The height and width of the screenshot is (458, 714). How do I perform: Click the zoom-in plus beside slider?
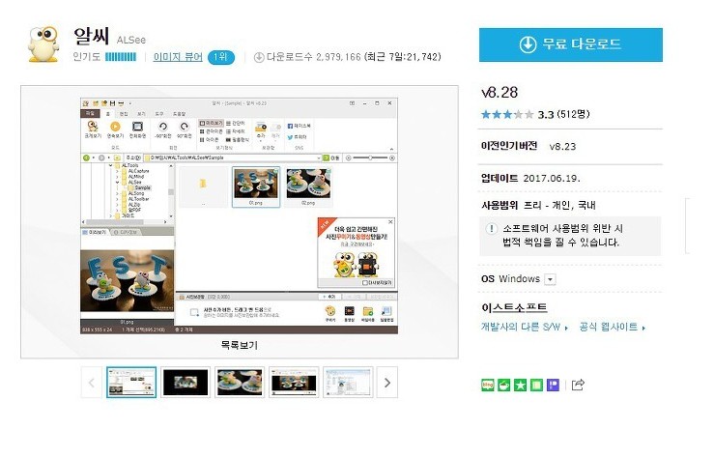point(392,157)
